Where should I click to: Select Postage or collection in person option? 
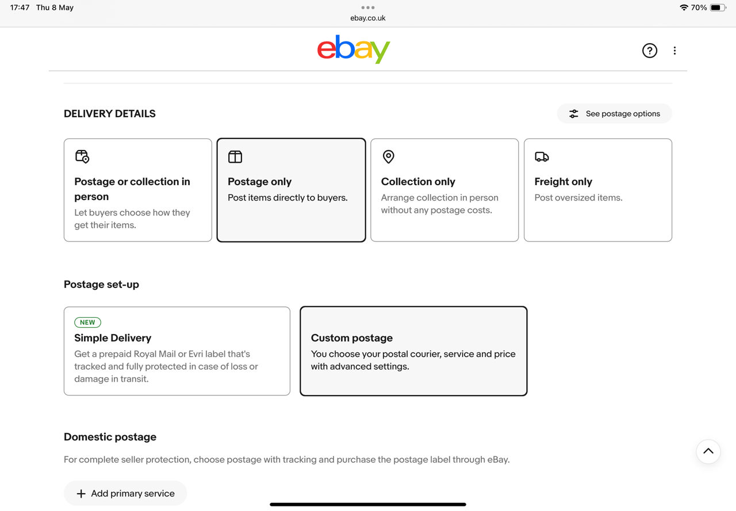click(x=138, y=190)
